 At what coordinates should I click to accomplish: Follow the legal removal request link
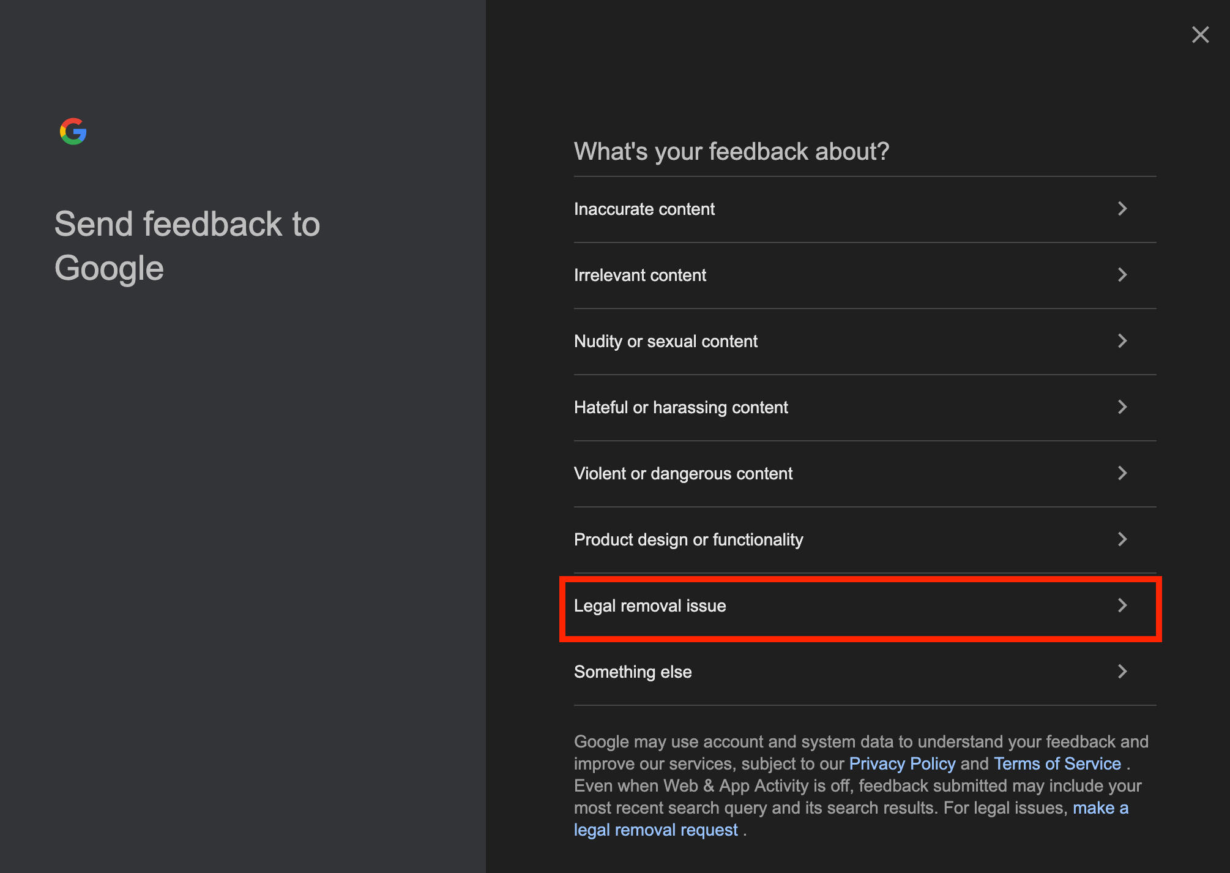pos(656,830)
